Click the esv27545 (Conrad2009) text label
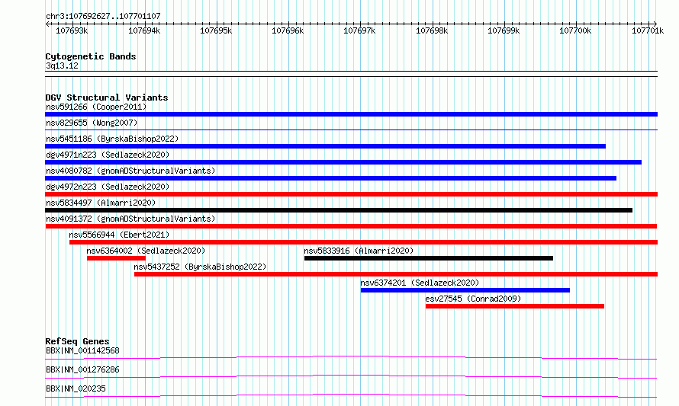The image size is (679, 406). click(473, 299)
